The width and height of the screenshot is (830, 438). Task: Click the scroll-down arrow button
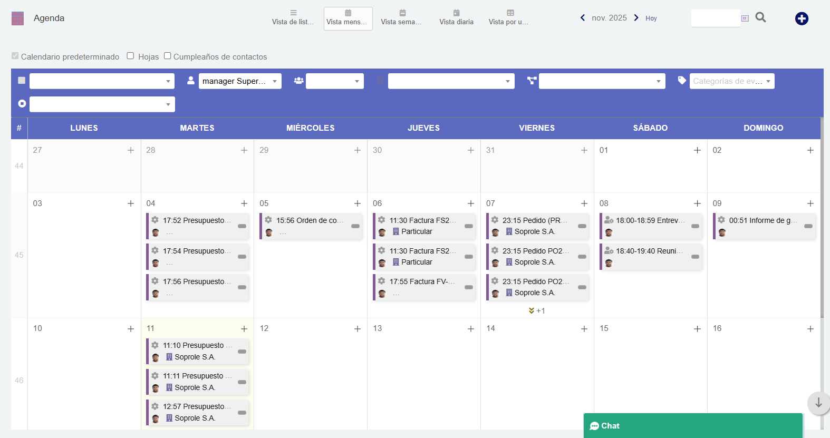[x=818, y=403]
